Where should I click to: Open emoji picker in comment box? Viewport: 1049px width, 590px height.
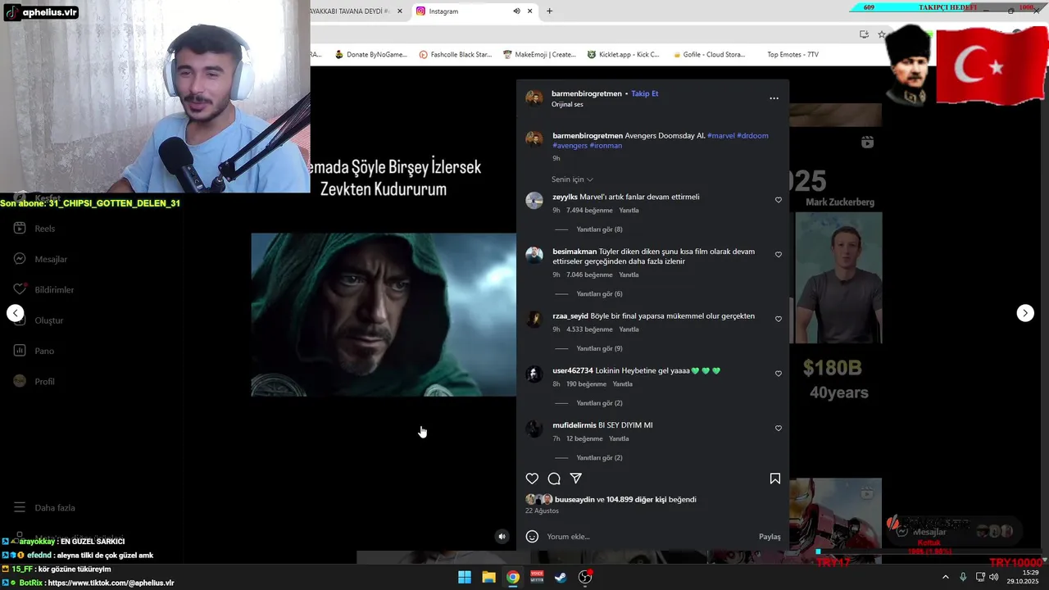(532, 537)
